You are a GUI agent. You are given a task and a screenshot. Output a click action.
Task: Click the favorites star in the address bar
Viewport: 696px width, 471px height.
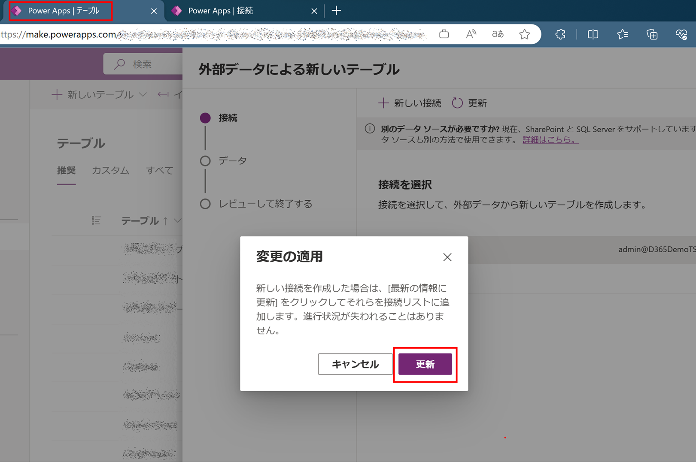(525, 34)
